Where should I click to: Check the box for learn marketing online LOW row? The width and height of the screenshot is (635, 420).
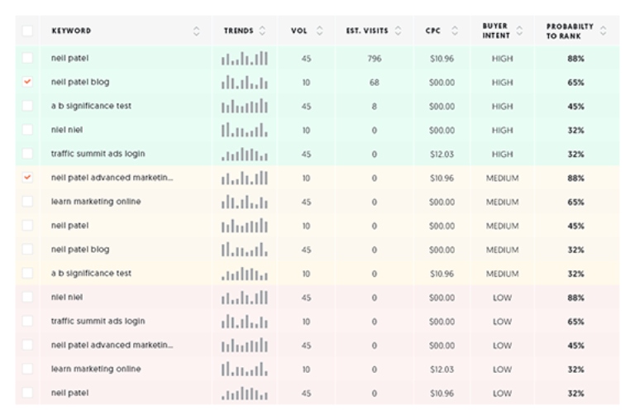click(x=28, y=370)
